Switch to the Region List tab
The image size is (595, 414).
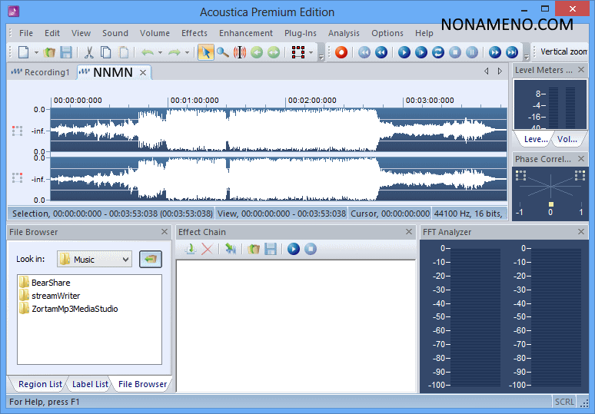pyautogui.click(x=40, y=384)
